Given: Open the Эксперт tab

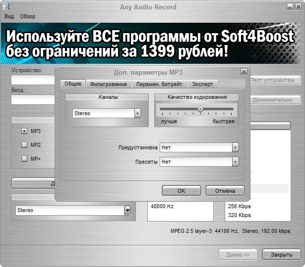Looking at the screenshot, I should tap(202, 84).
